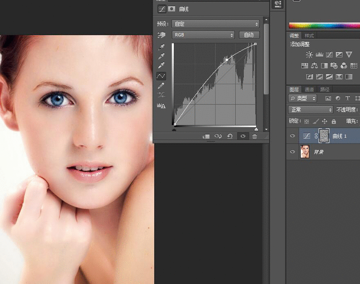Click the delete adjustment layer trash icon
The height and width of the screenshot is (284, 360).
click(254, 136)
